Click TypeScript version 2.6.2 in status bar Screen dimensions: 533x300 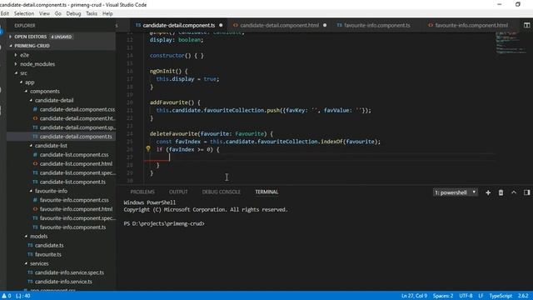[x=523, y=296]
